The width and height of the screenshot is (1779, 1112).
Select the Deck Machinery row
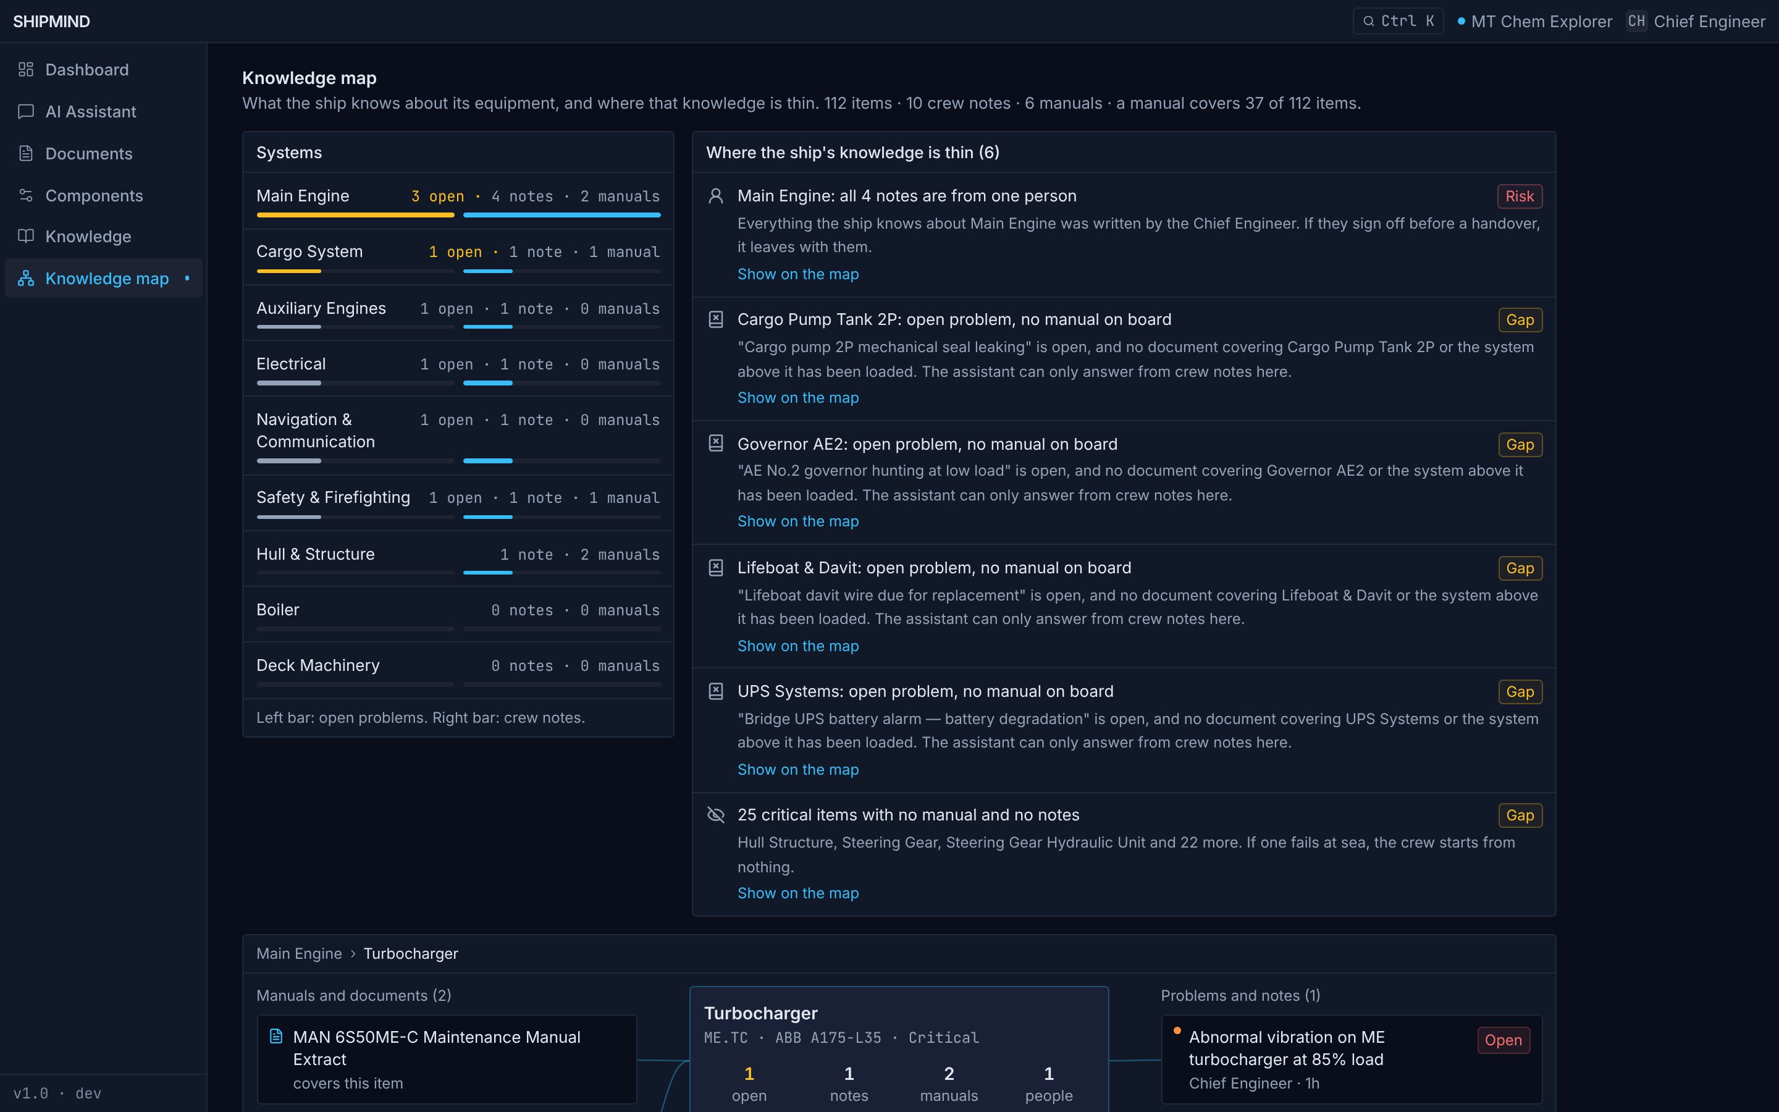(458, 670)
